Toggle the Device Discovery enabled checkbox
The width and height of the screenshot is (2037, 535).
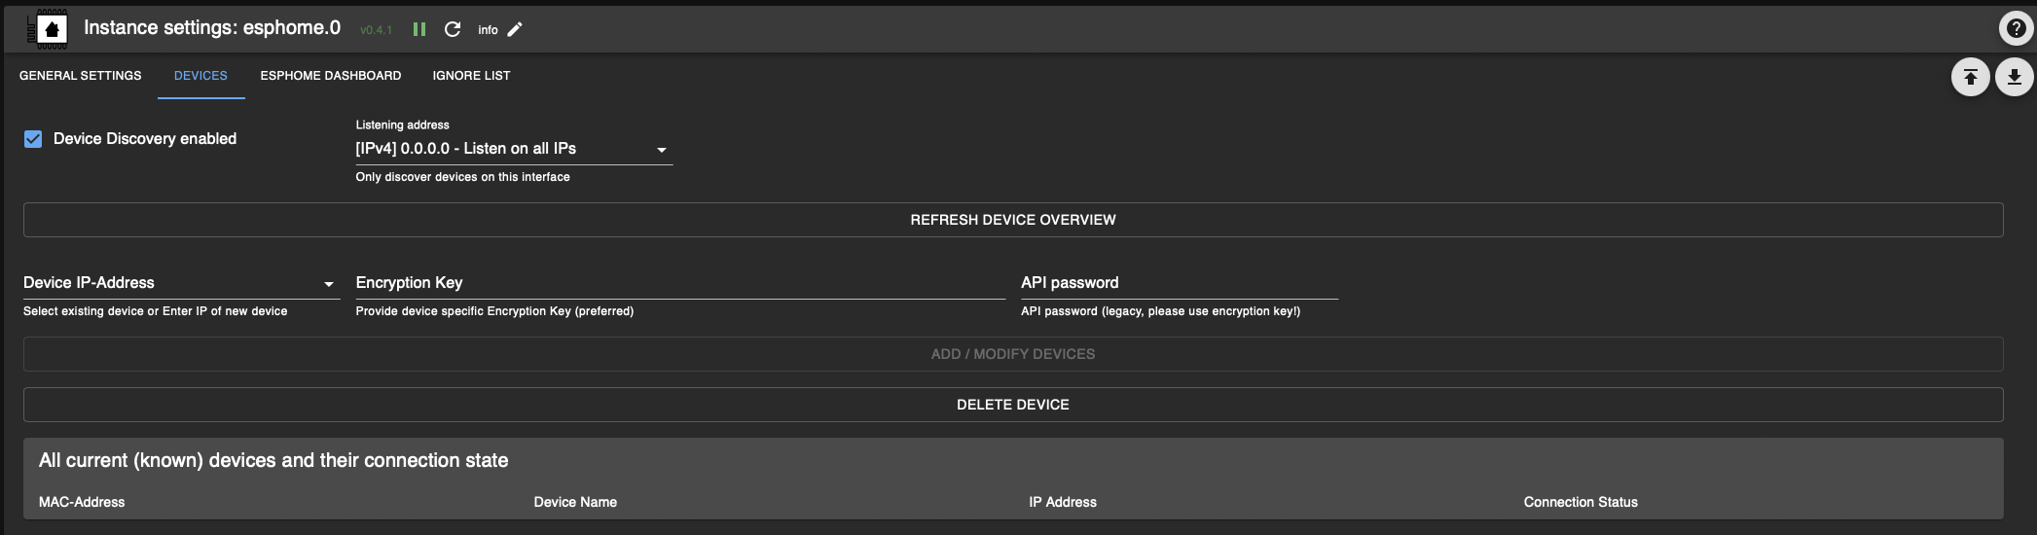pyautogui.click(x=33, y=139)
